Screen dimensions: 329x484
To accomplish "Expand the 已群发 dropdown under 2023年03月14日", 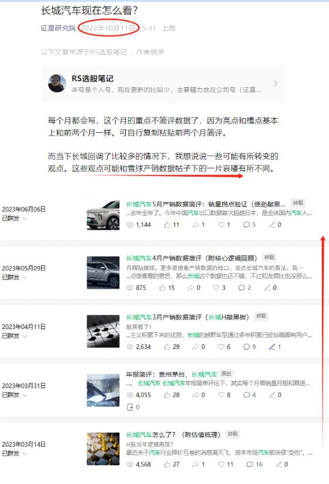I will coord(15,454).
